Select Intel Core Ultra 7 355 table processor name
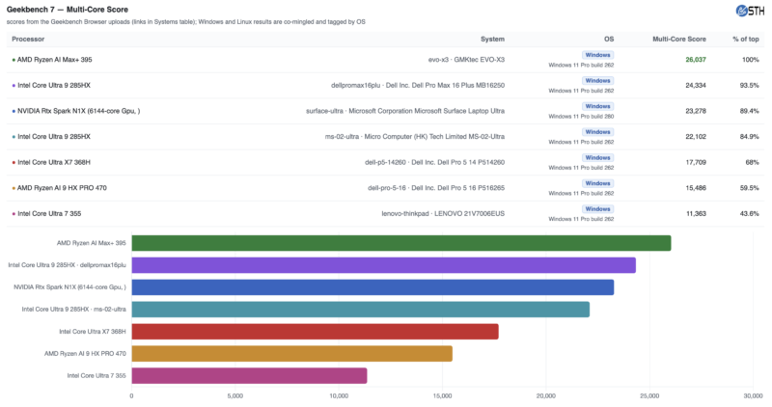 coord(49,213)
